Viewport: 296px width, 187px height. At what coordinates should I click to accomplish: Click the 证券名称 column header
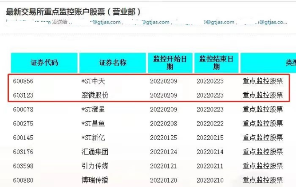click(x=113, y=63)
